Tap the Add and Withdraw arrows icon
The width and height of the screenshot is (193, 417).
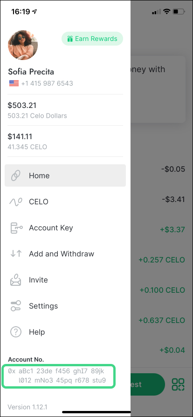point(16,254)
